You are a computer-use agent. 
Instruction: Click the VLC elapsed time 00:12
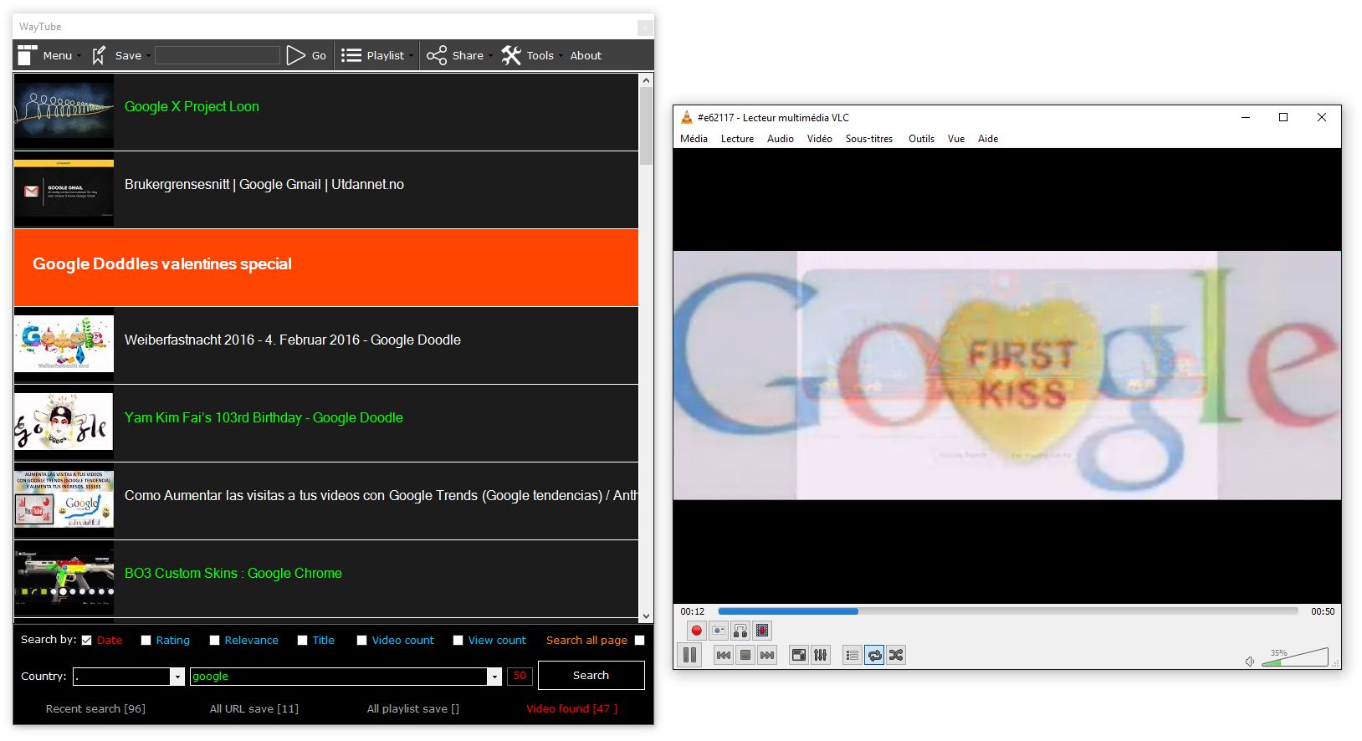[x=693, y=611]
